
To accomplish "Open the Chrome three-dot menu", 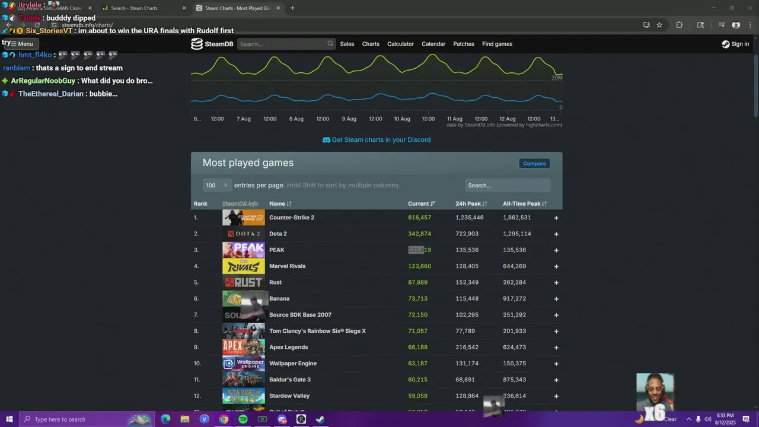I will pos(749,25).
